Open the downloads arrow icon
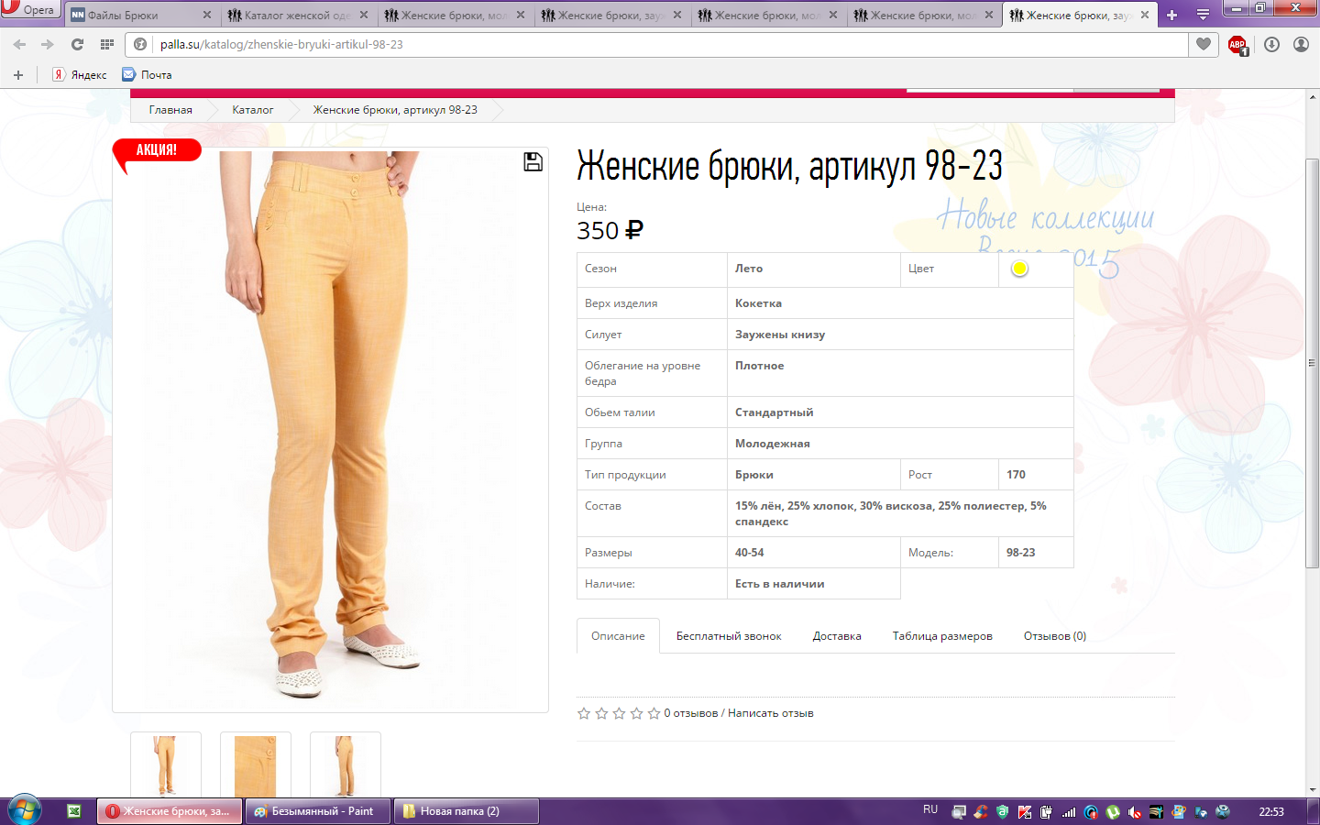 1271,44
